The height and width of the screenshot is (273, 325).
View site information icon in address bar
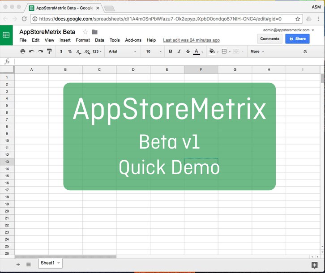(x=35, y=19)
